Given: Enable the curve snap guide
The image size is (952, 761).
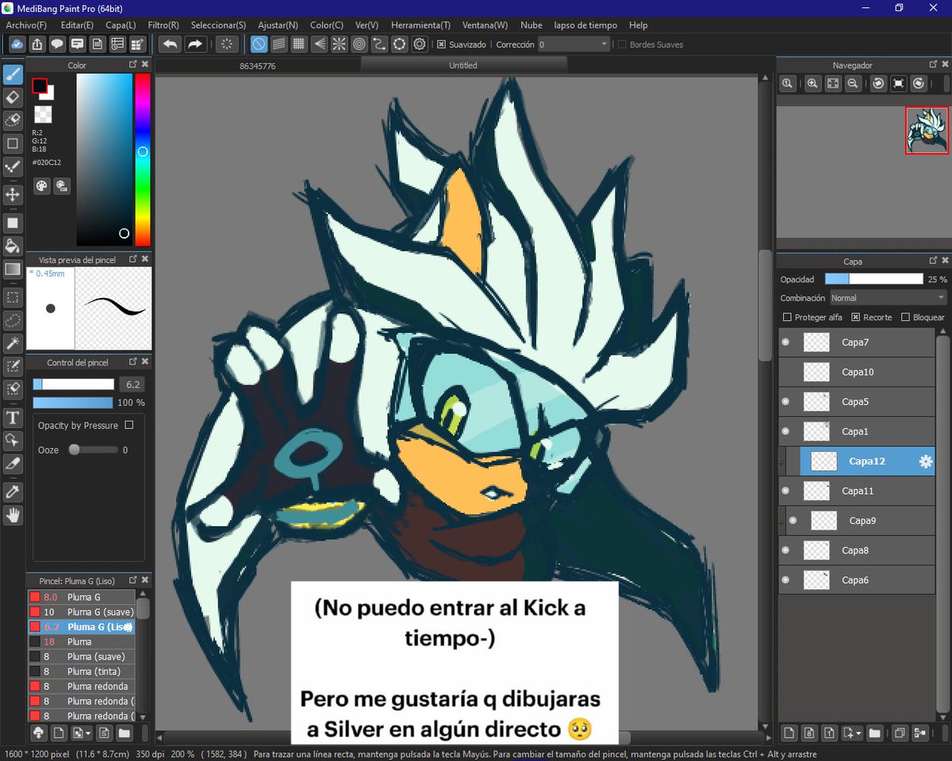Looking at the screenshot, I should pyautogui.click(x=379, y=44).
